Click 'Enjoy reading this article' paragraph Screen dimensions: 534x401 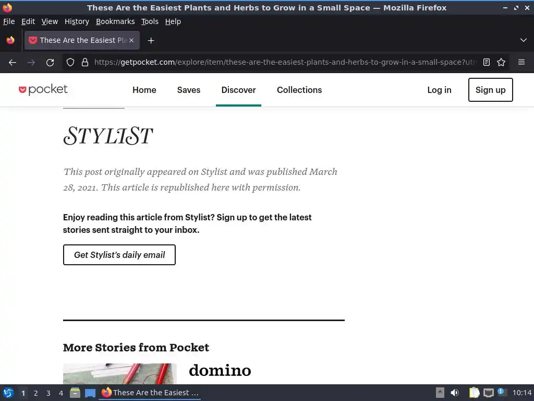(x=187, y=223)
